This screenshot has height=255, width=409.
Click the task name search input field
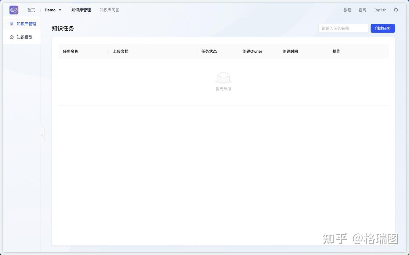click(x=343, y=28)
